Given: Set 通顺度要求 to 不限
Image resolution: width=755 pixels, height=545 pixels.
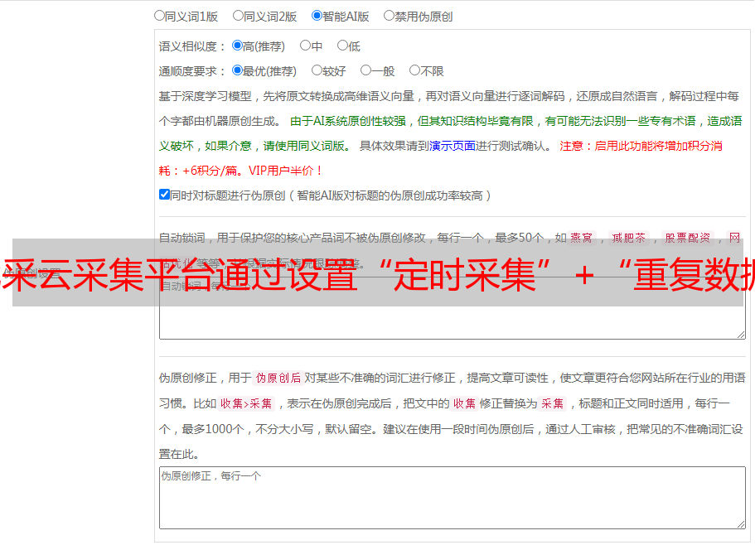Looking at the screenshot, I should 414,70.
